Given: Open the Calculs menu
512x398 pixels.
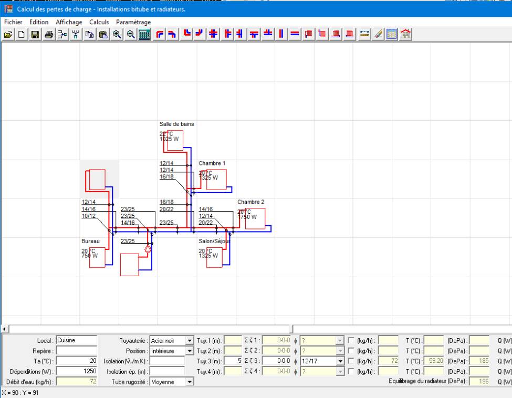Looking at the screenshot, I should click(x=99, y=22).
